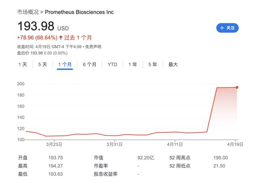Show the YTD chart range
This screenshot has width=253, height=183.
(112, 64)
